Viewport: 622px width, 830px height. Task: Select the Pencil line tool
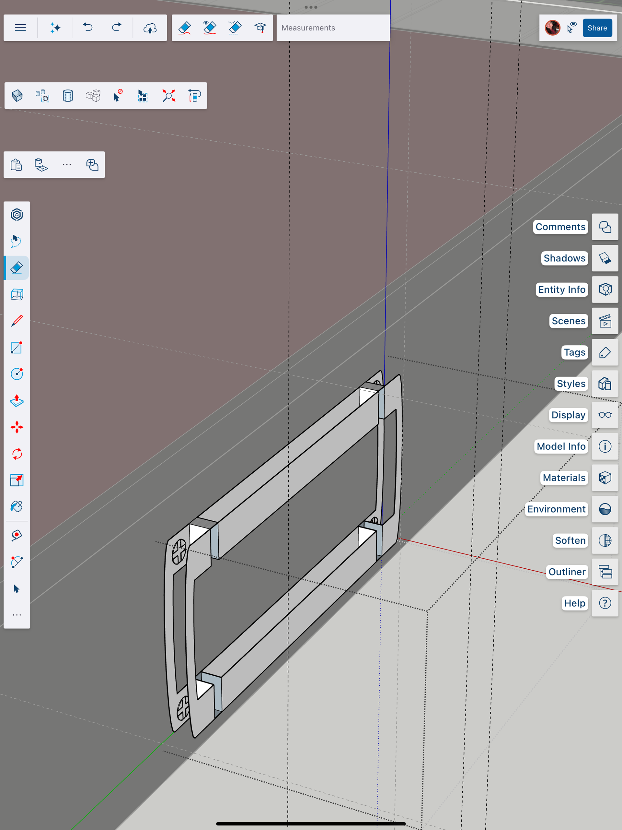[x=17, y=321]
